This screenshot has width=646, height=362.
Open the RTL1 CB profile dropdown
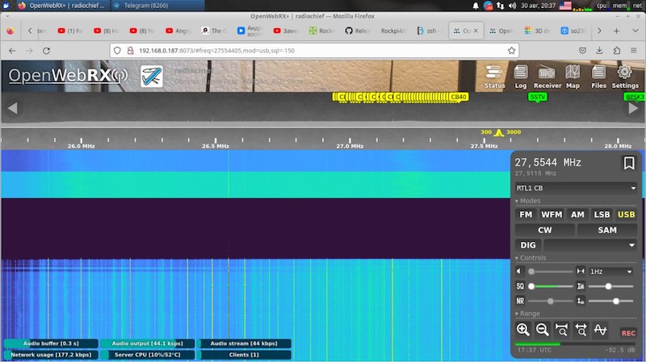(576, 188)
